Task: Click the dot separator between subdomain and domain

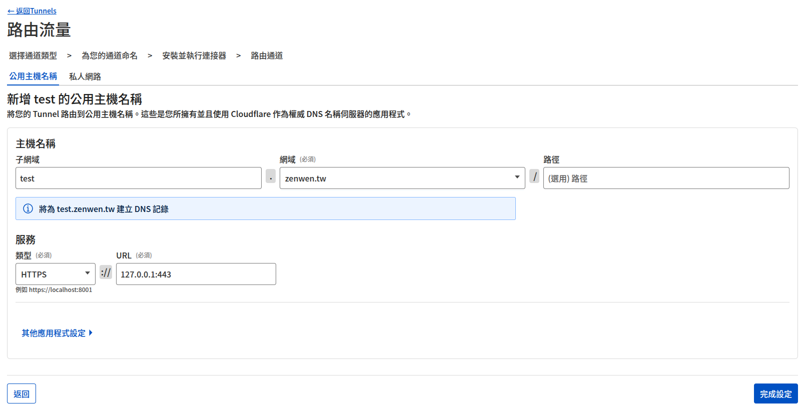Action: click(271, 176)
